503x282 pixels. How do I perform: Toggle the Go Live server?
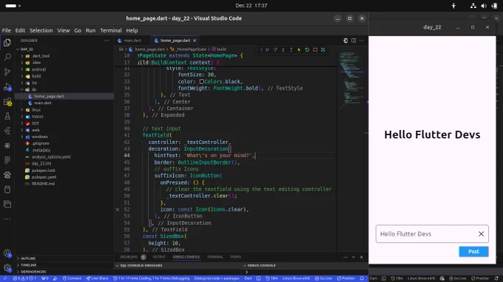[x=323, y=278]
